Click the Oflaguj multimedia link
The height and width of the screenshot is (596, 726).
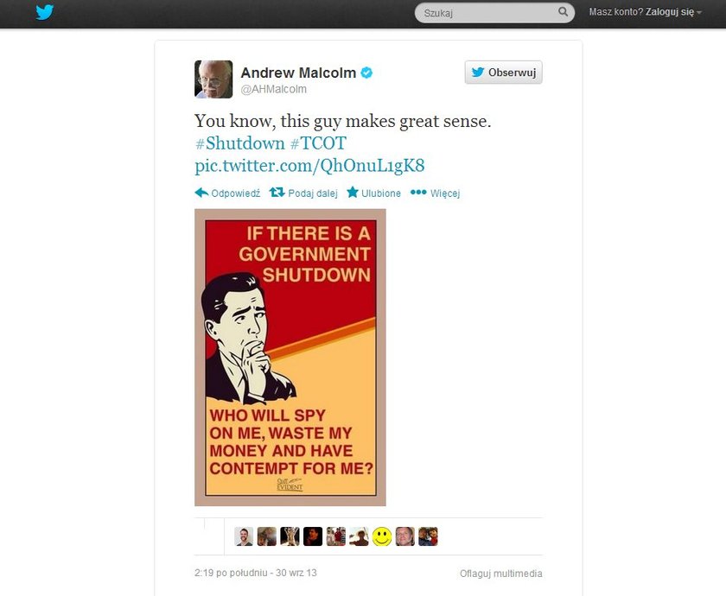pyautogui.click(x=500, y=574)
